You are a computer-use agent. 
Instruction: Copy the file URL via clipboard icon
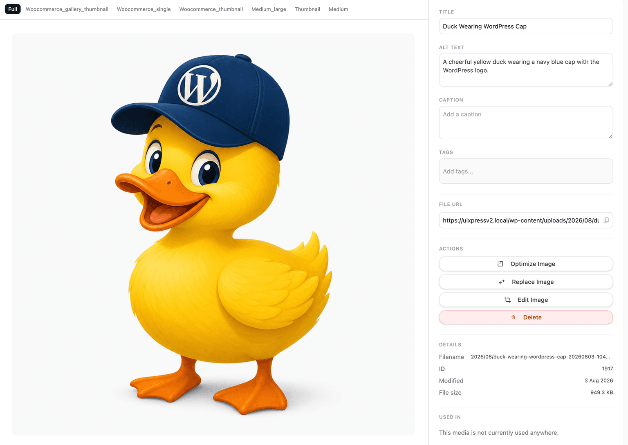click(606, 220)
